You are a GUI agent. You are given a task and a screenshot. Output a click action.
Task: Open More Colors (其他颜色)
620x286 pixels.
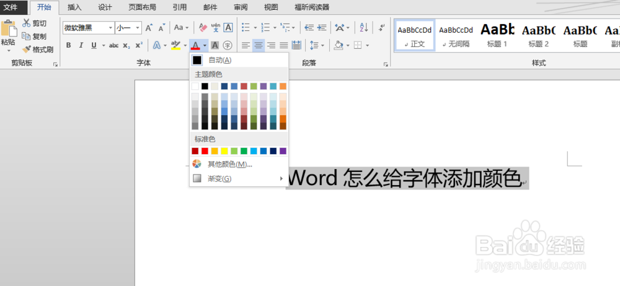[239, 164]
